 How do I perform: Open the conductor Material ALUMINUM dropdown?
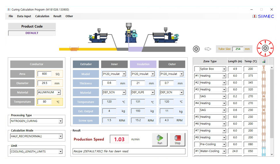[x=59, y=93]
